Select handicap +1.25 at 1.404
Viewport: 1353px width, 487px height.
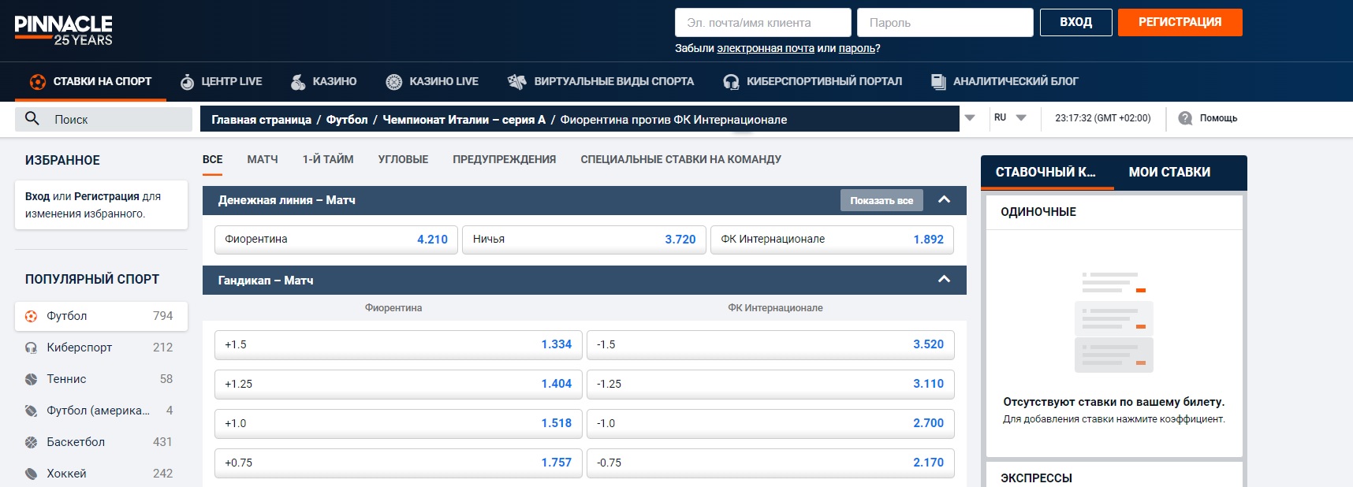[398, 384]
